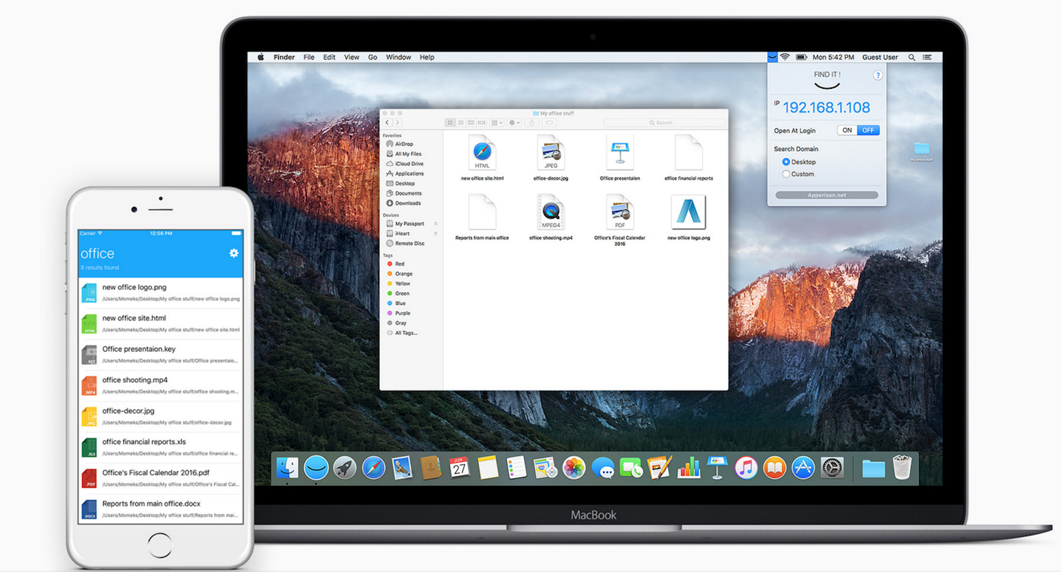Switch Finder to column view
This screenshot has height=572, width=1061.
(471, 123)
